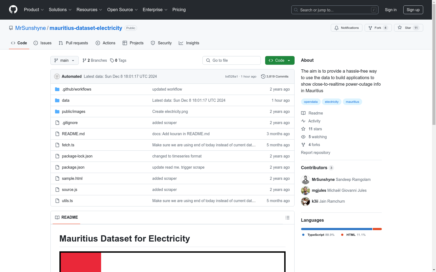The height and width of the screenshot is (272, 436).
Task: Click the Report repository link
Action: [316, 153]
